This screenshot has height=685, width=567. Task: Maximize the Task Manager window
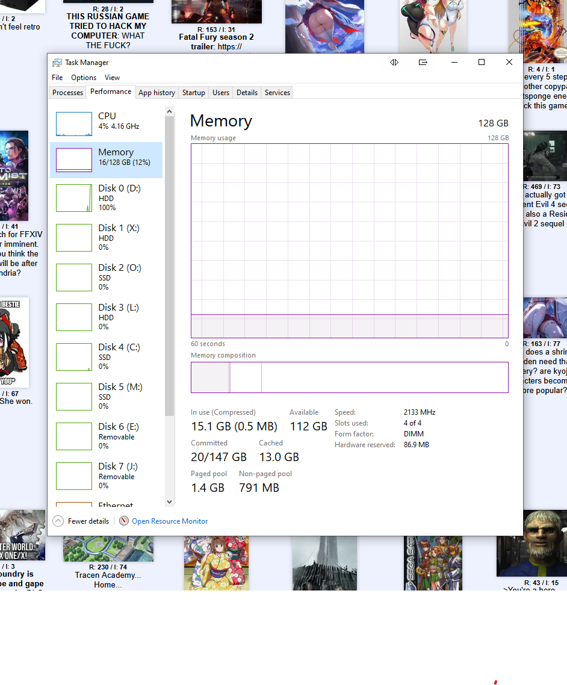click(482, 63)
